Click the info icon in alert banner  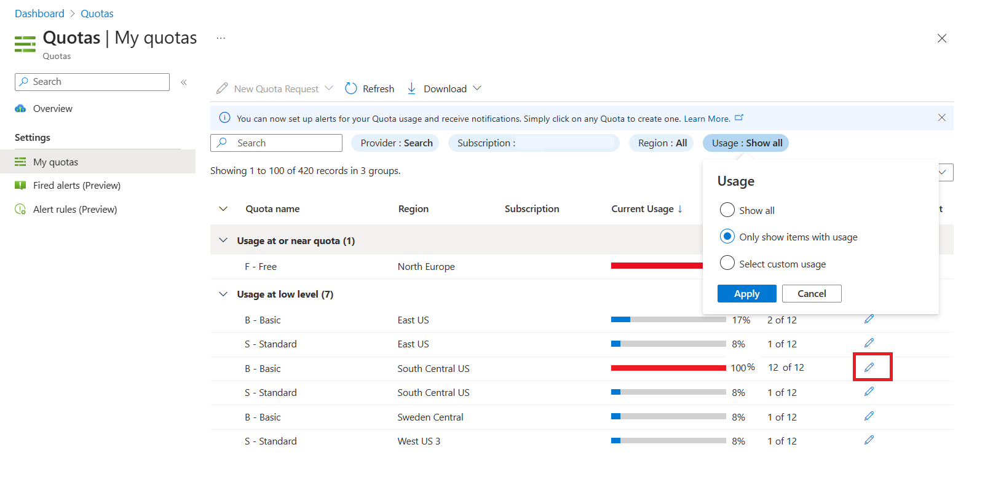225,118
